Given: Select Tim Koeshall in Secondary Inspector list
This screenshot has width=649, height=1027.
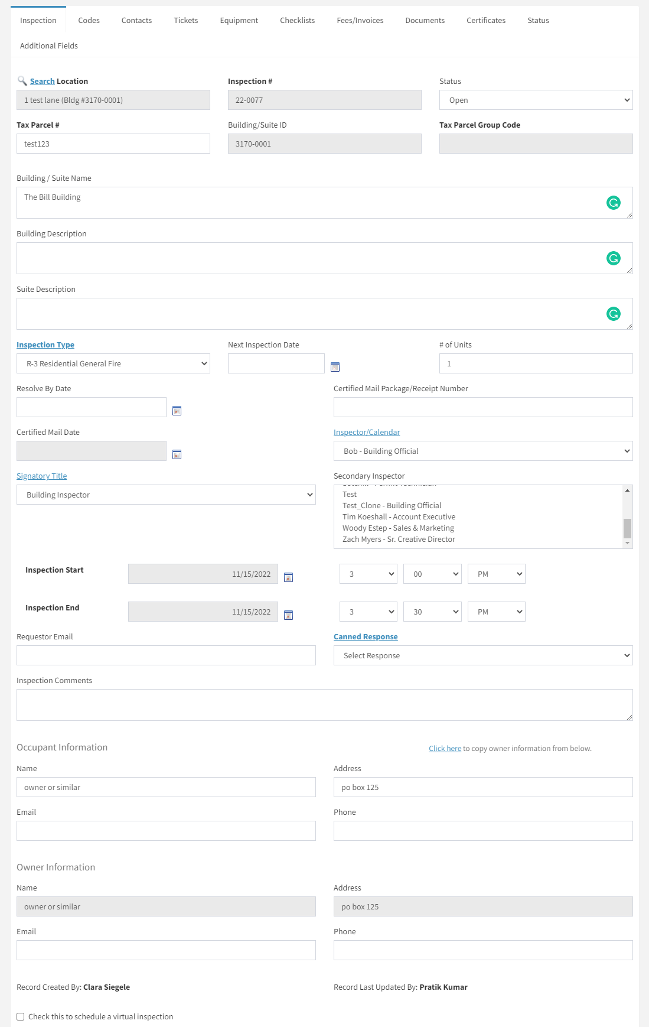Looking at the screenshot, I should [x=399, y=516].
